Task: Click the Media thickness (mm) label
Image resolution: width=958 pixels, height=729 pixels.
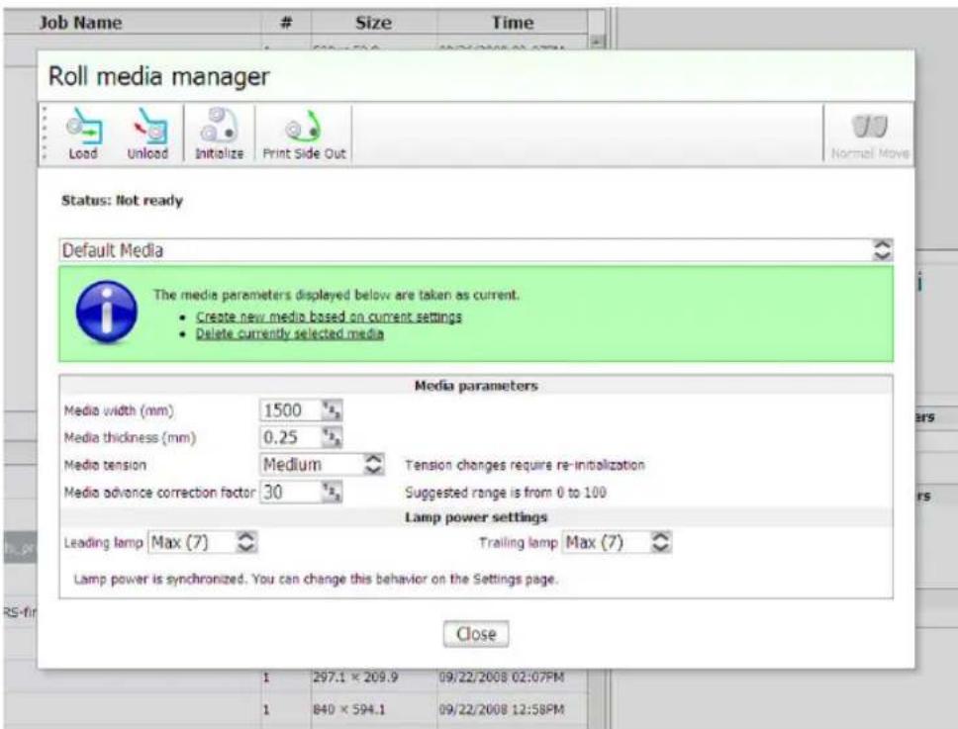Action: click(x=130, y=438)
